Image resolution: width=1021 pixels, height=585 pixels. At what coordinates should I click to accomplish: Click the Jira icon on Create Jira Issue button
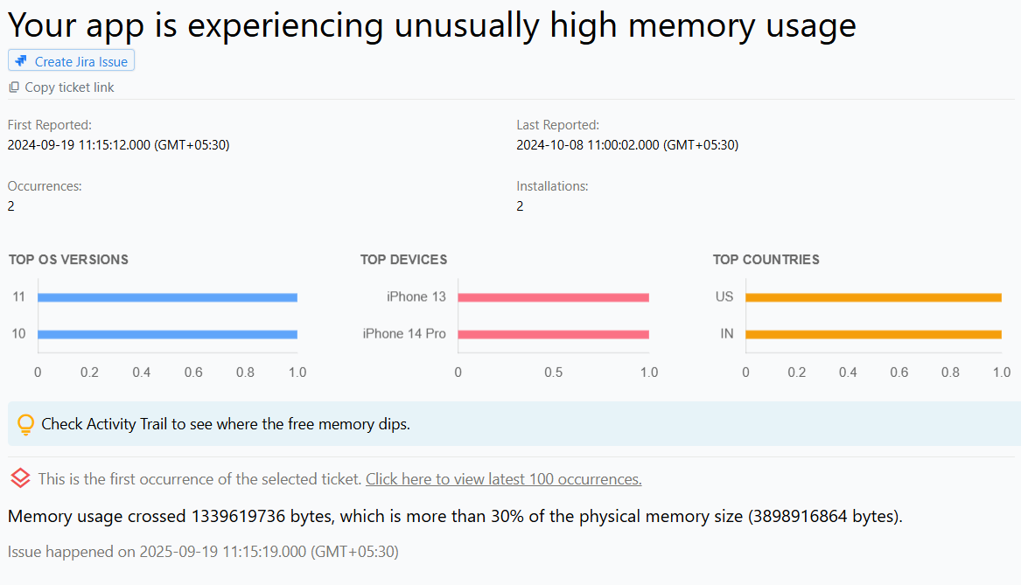pyautogui.click(x=21, y=60)
